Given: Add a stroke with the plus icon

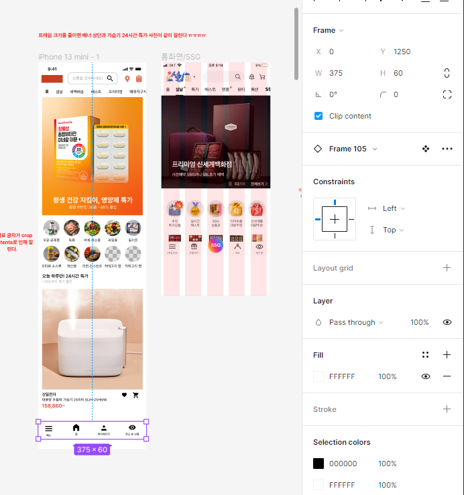Looking at the screenshot, I should click(447, 409).
